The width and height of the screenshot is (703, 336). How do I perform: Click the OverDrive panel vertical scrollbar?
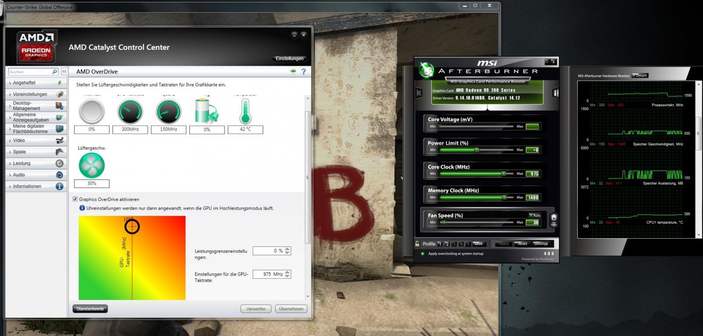click(x=308, y=177)
